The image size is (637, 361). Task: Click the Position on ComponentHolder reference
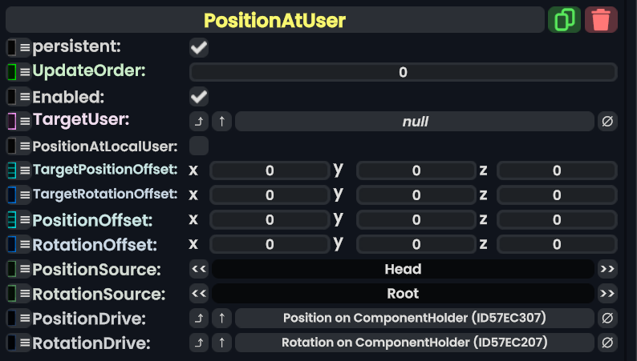pos(414,319)
